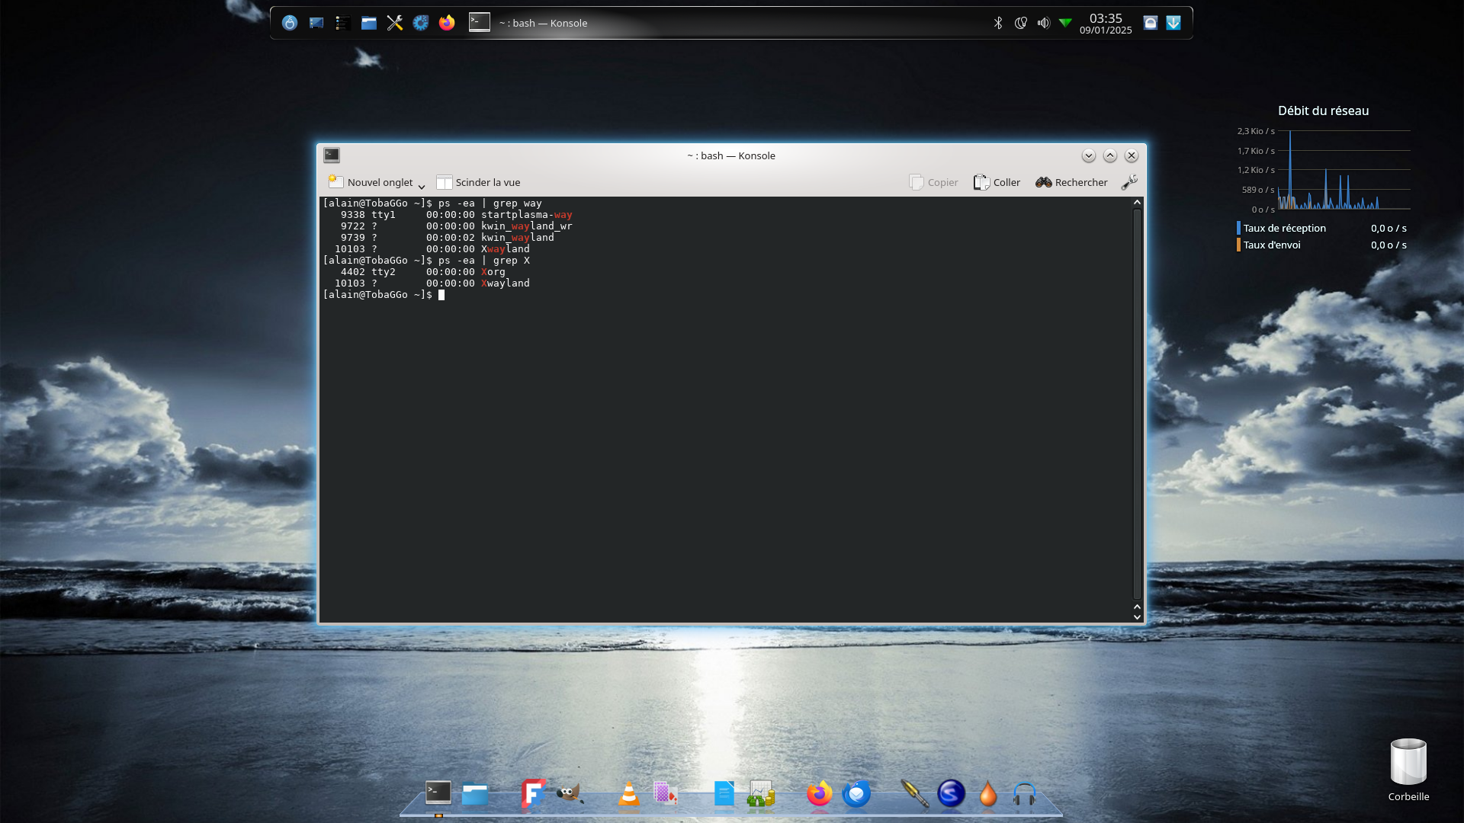This screenshot has height=823, width=1464.
Task: Open the dark list icon in top panel
Action: point(343,23)
